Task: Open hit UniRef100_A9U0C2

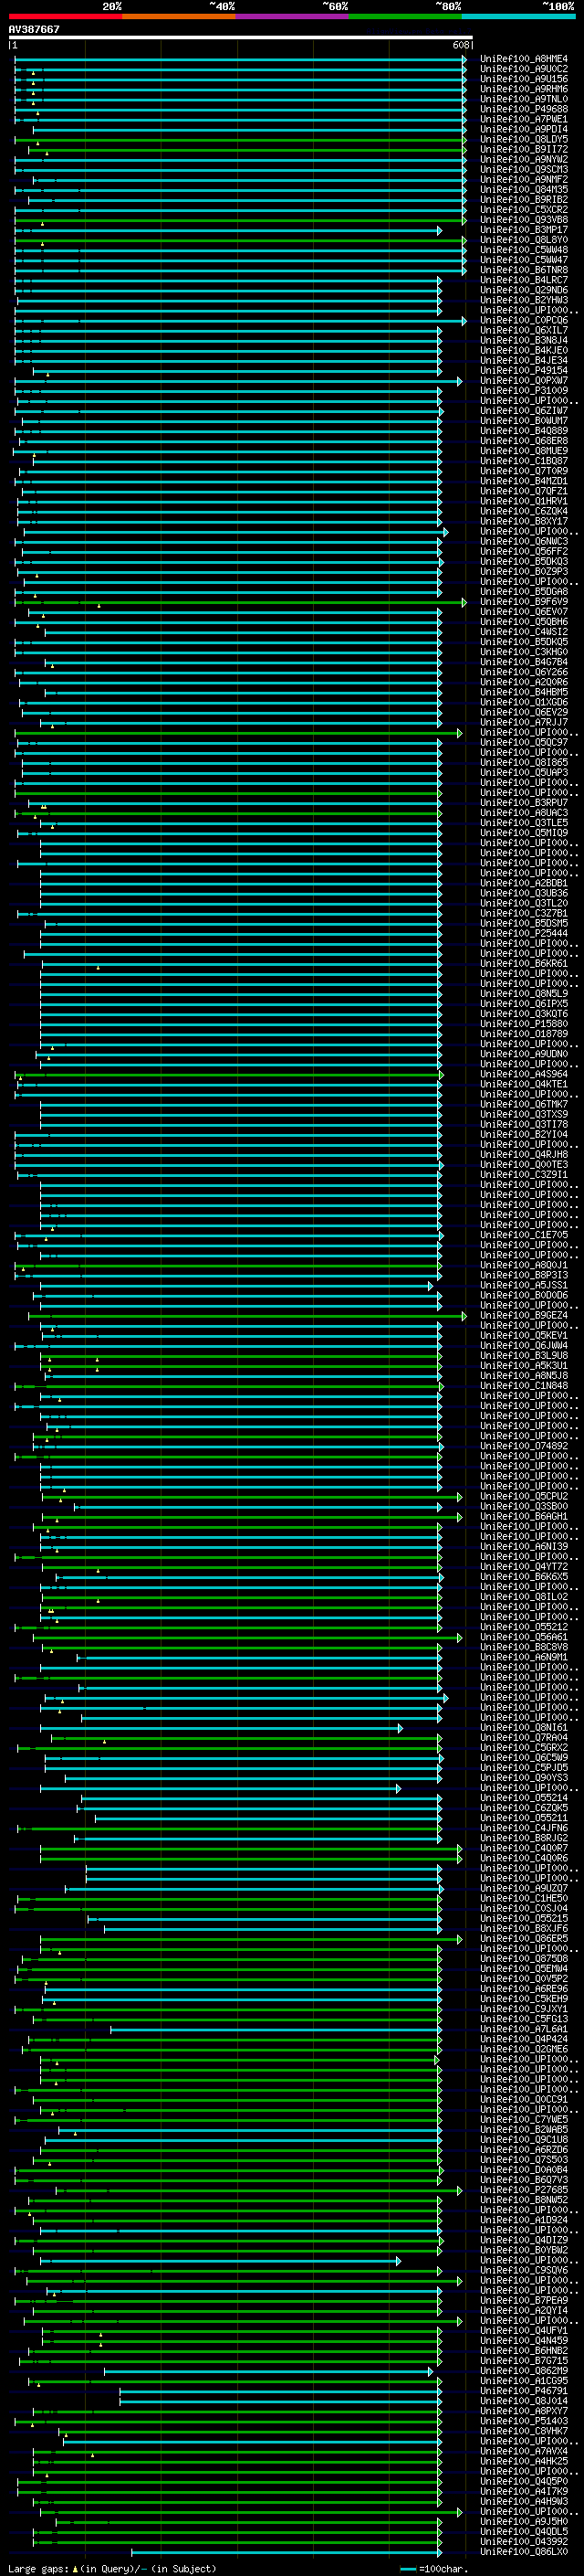Action: pos(524,69)
